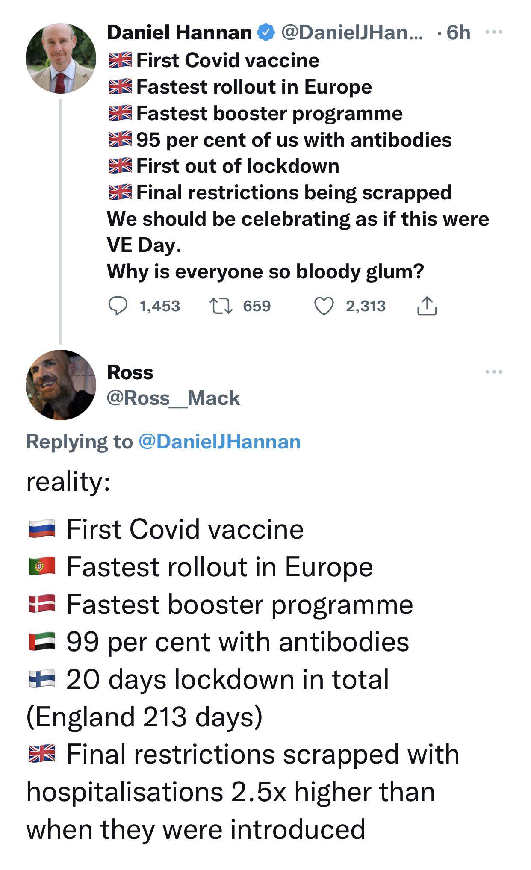531x870 pixels.
Task: Like Daniel Hannan's tweet with heart icon
Action: (x=324, y=306)
